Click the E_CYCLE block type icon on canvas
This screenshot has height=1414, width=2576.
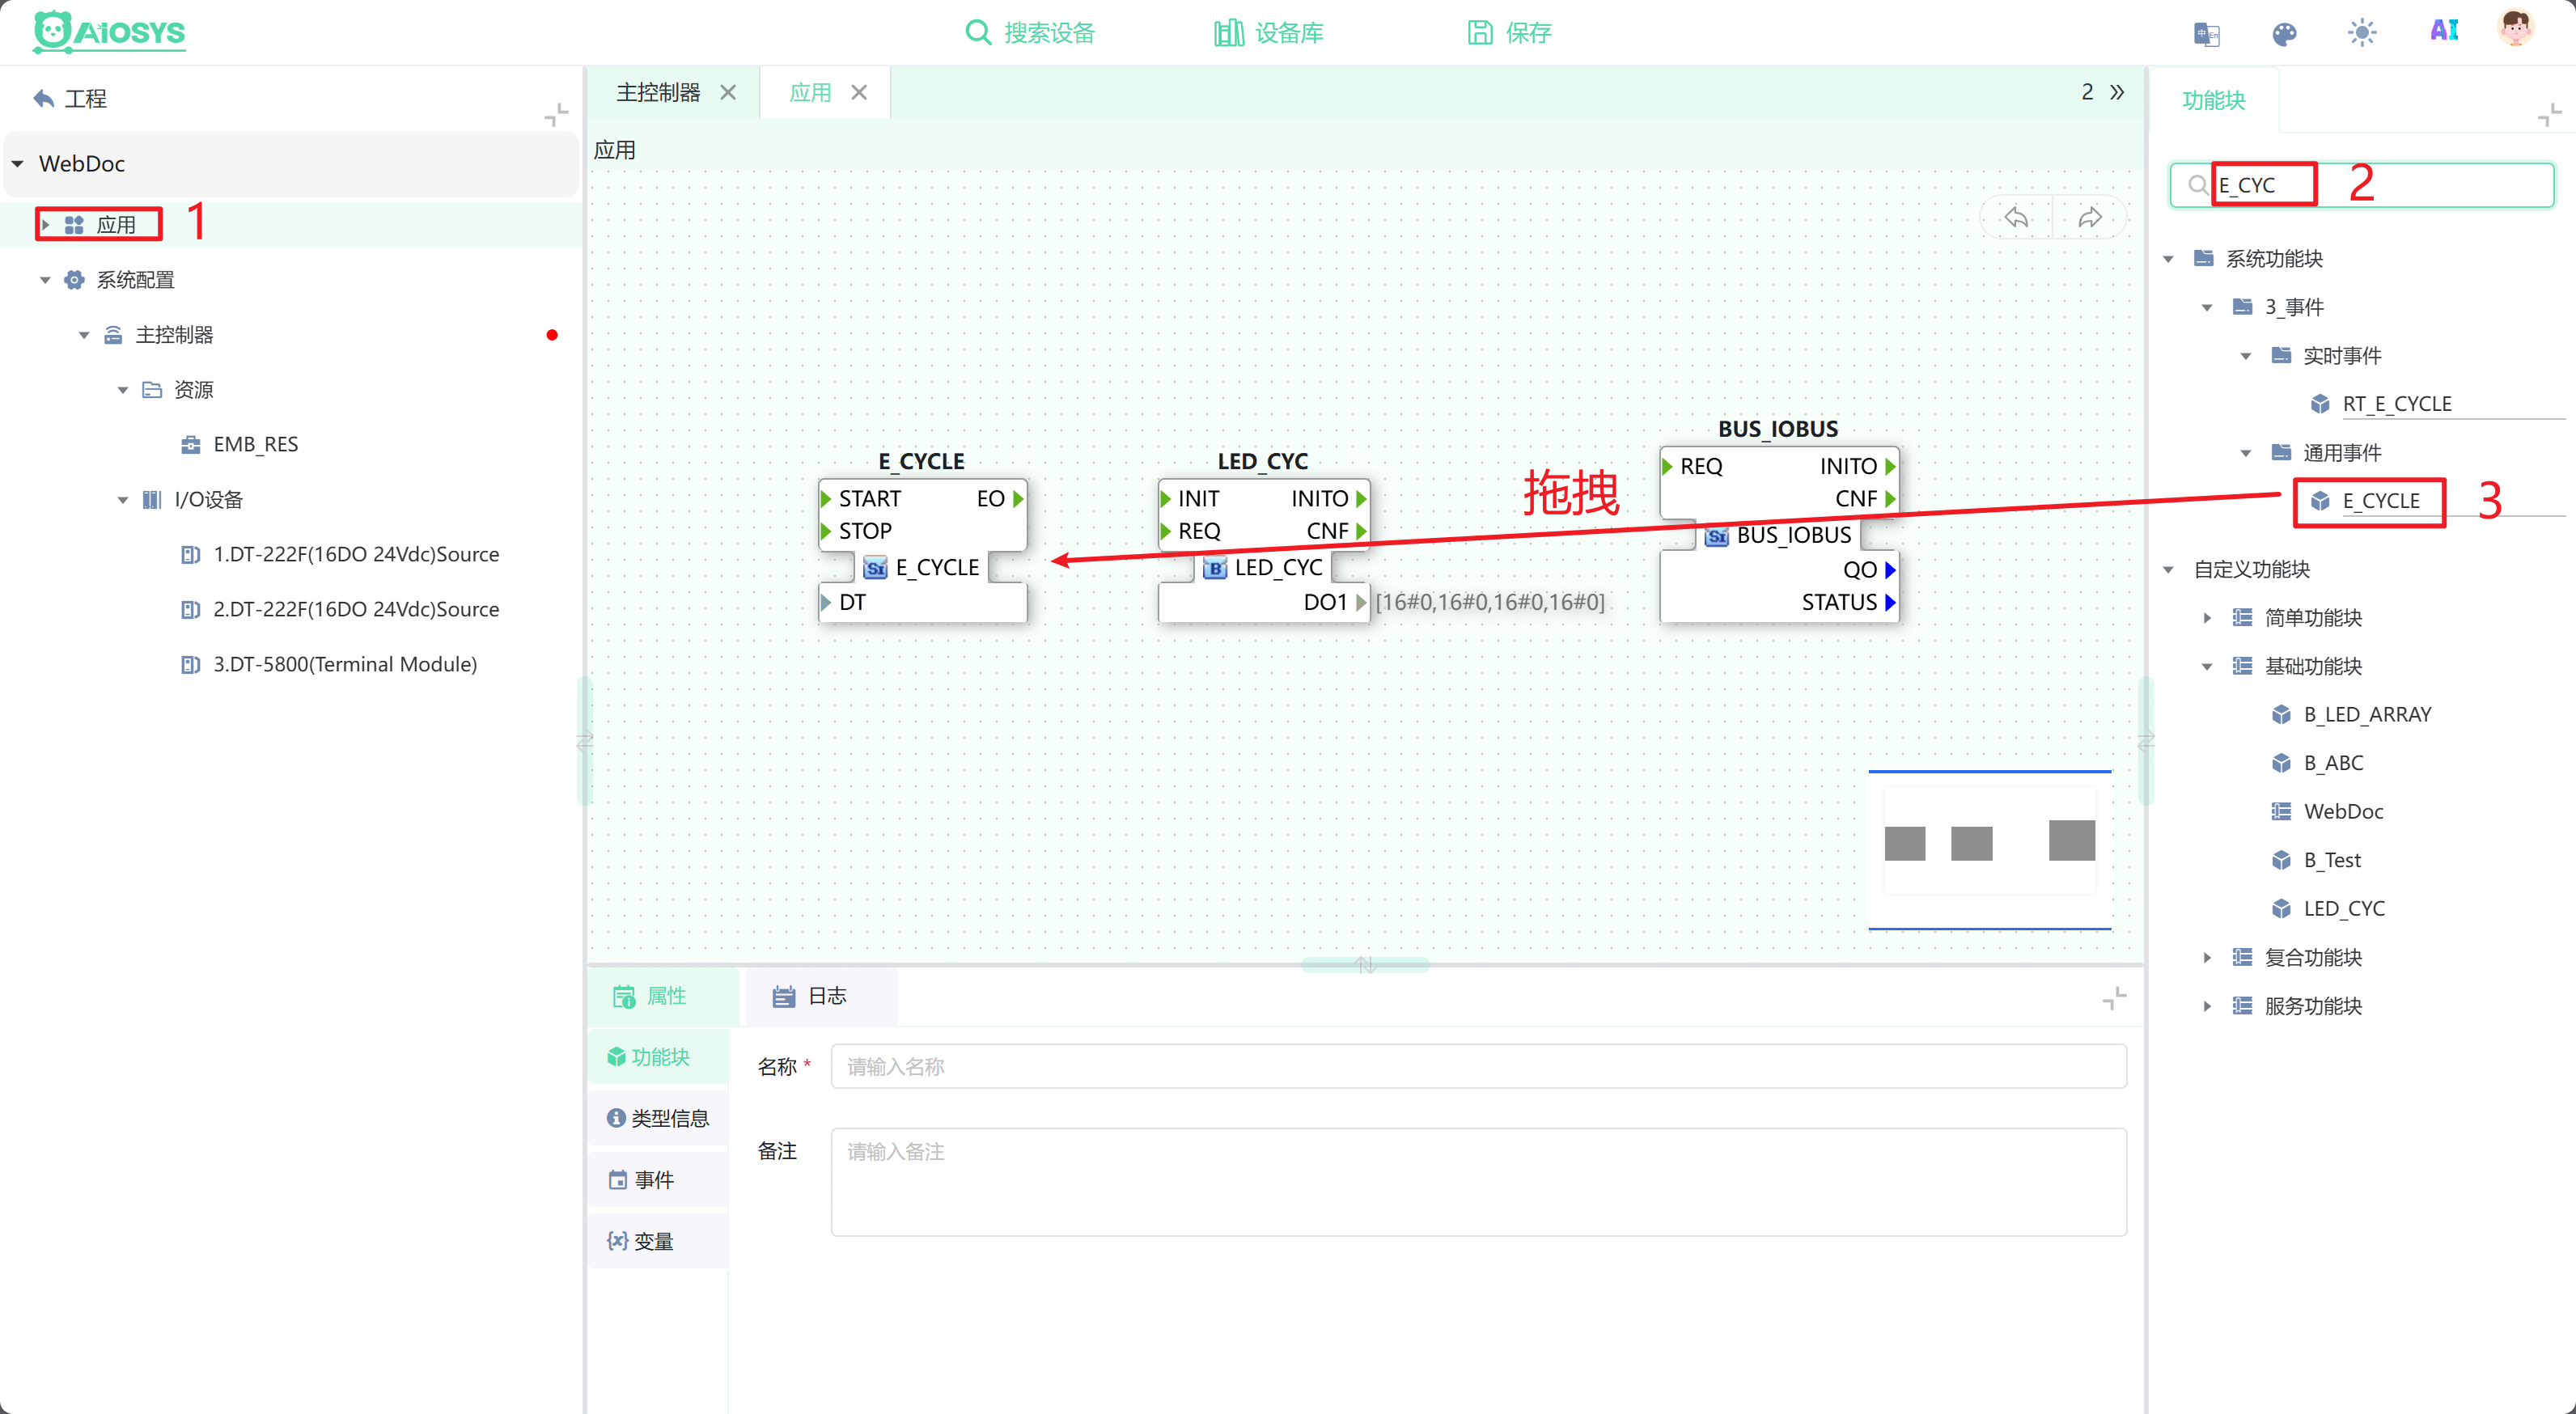[x=875, y=568]
